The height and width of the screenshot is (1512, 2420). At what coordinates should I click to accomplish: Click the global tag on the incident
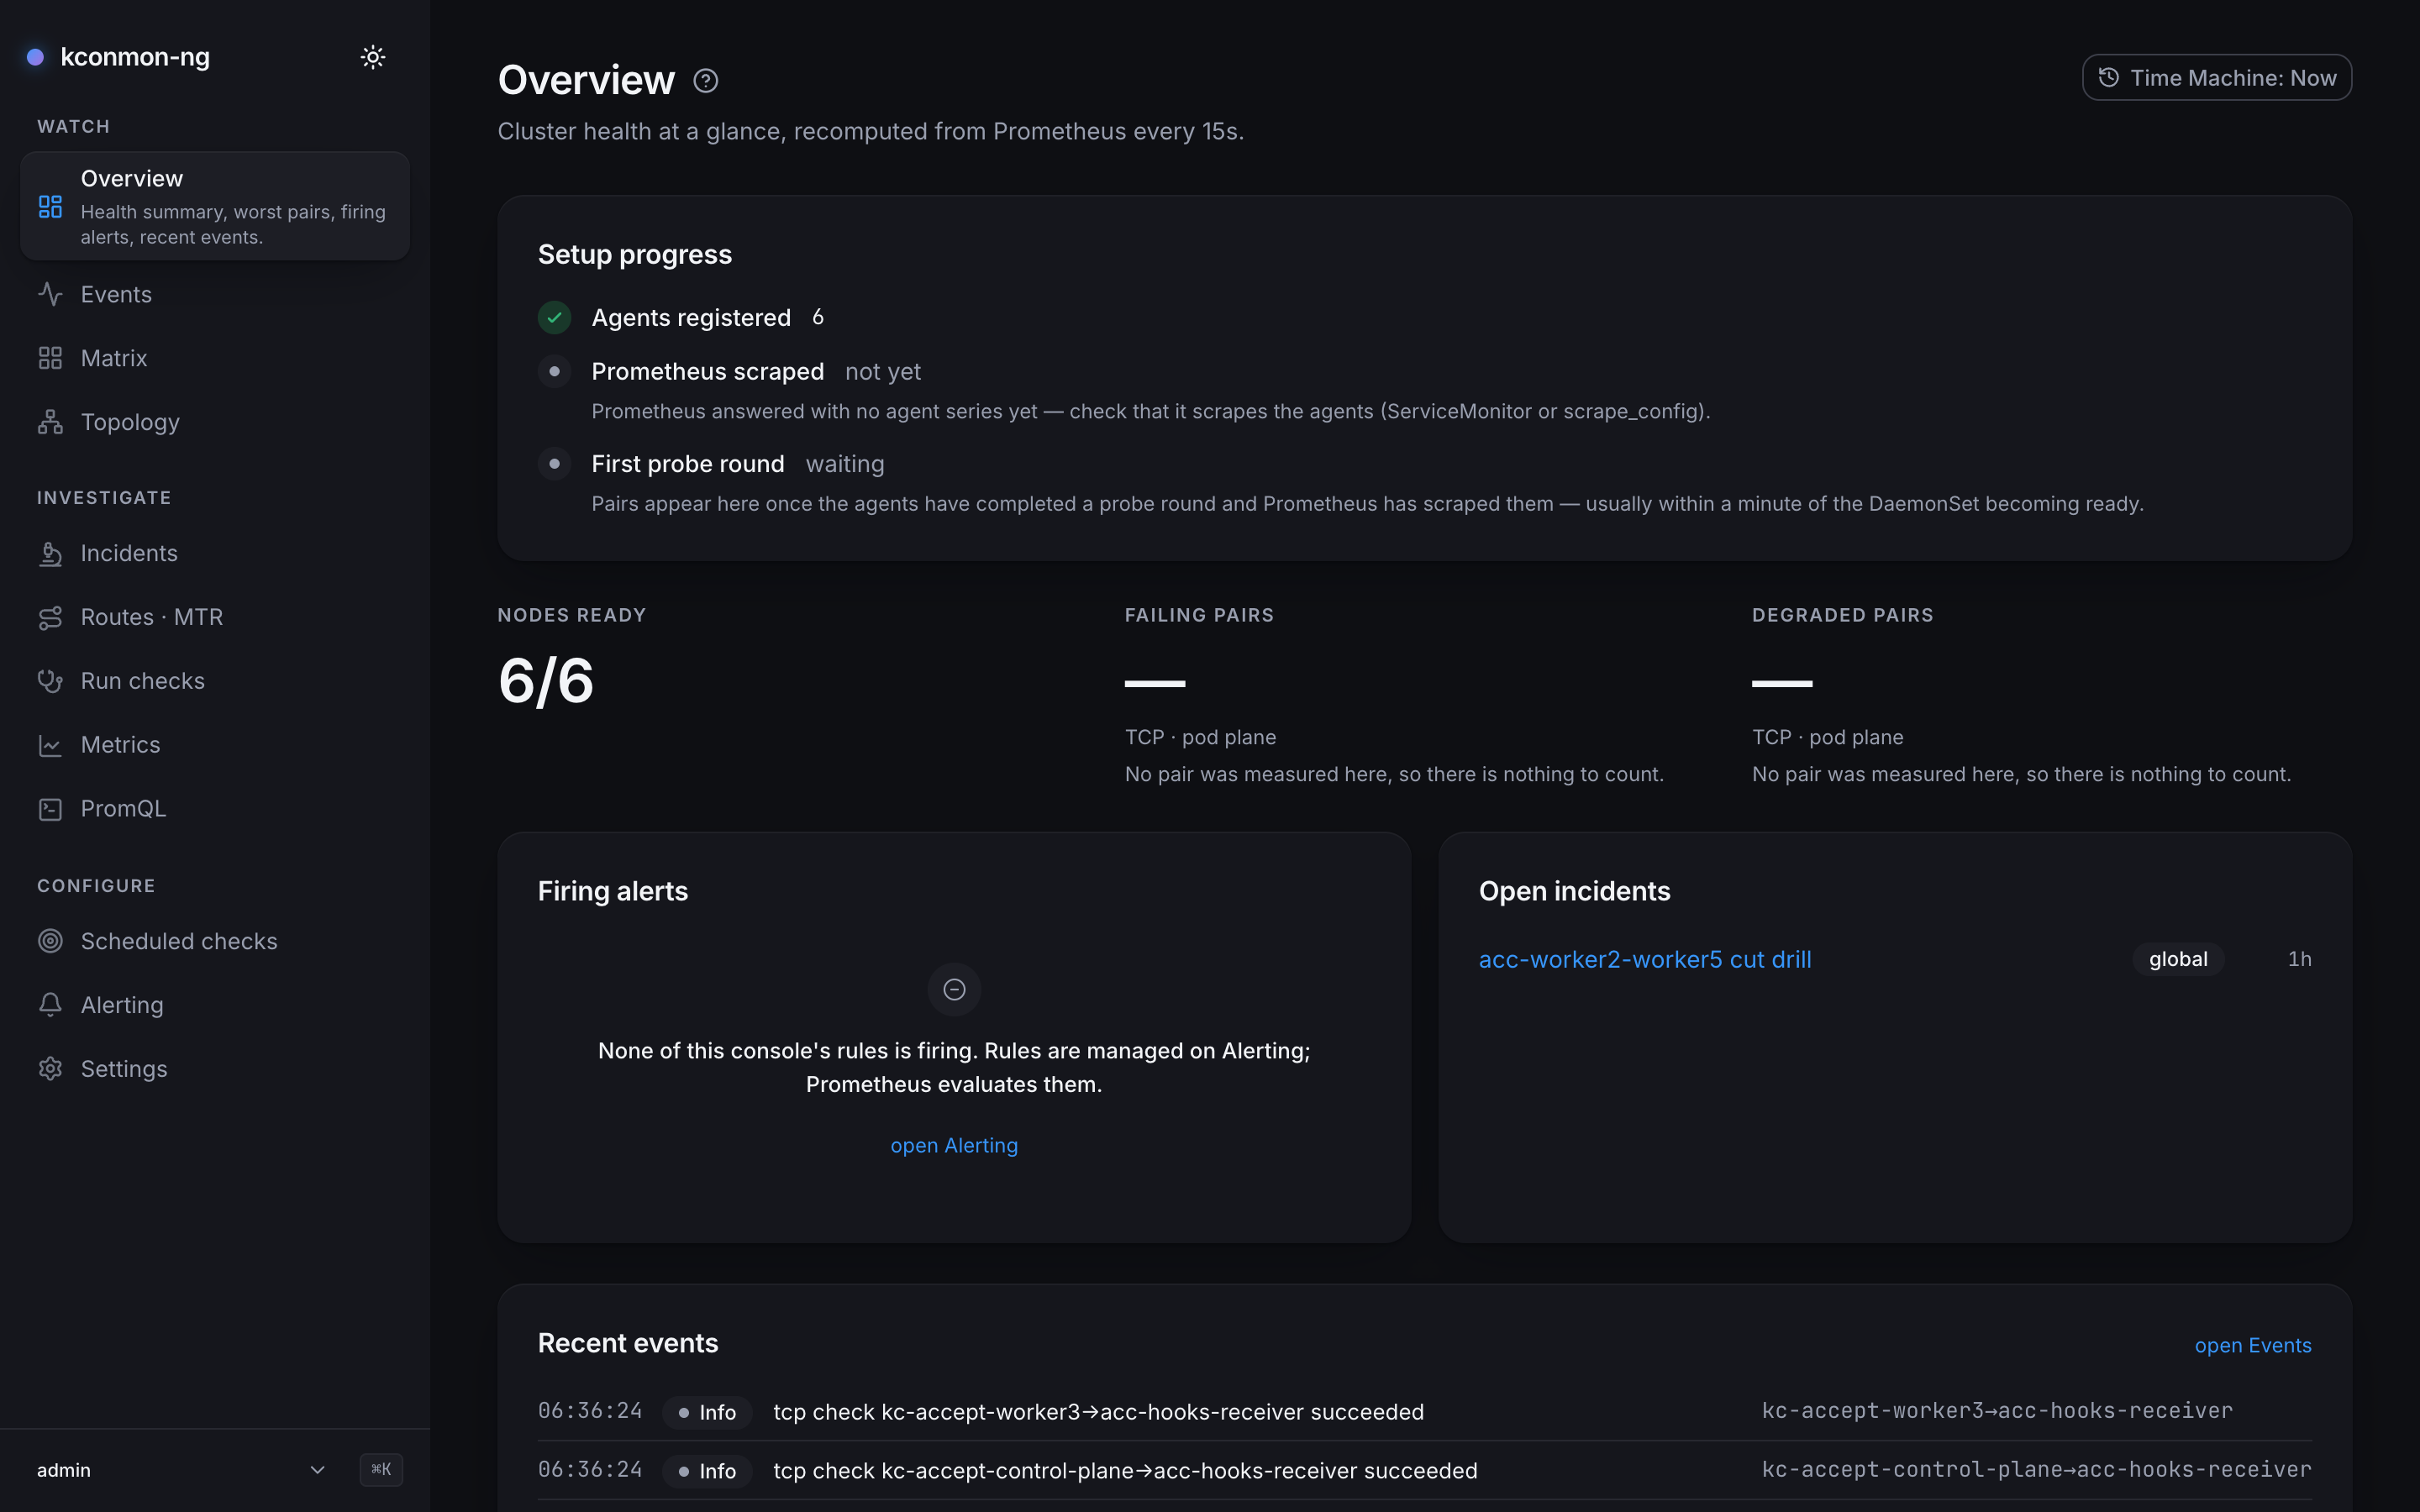(2178, 959)
